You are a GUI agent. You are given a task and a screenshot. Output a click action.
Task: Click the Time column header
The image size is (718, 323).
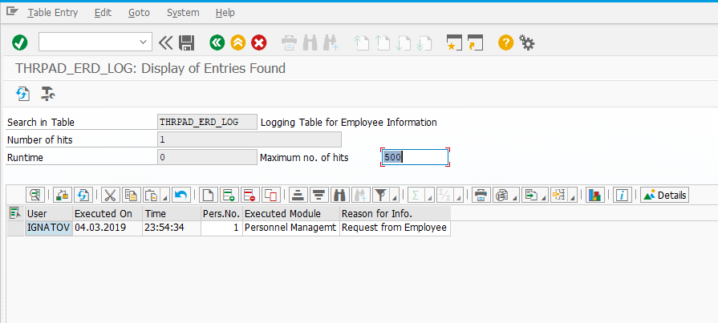pos(172,214)
